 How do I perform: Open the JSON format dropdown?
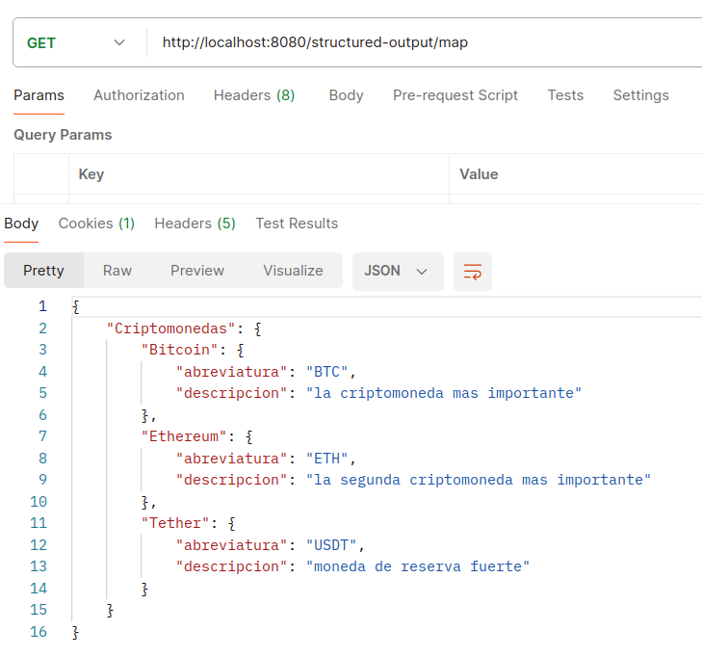pos(397,272)
